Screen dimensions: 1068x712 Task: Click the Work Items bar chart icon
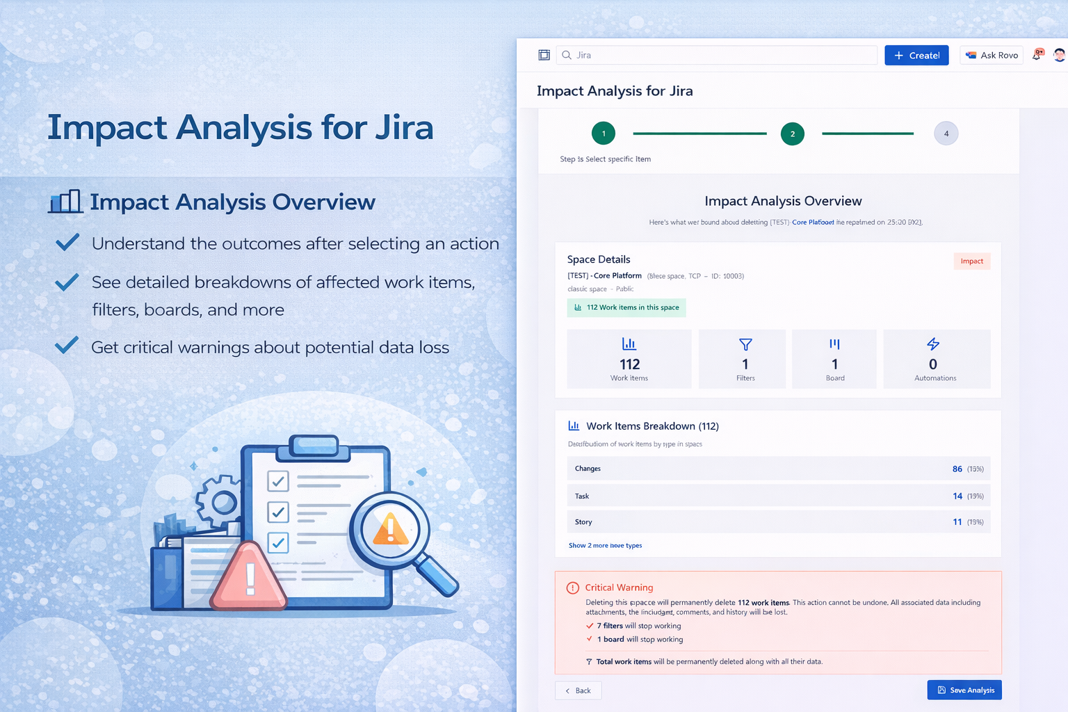coord(629,343)
